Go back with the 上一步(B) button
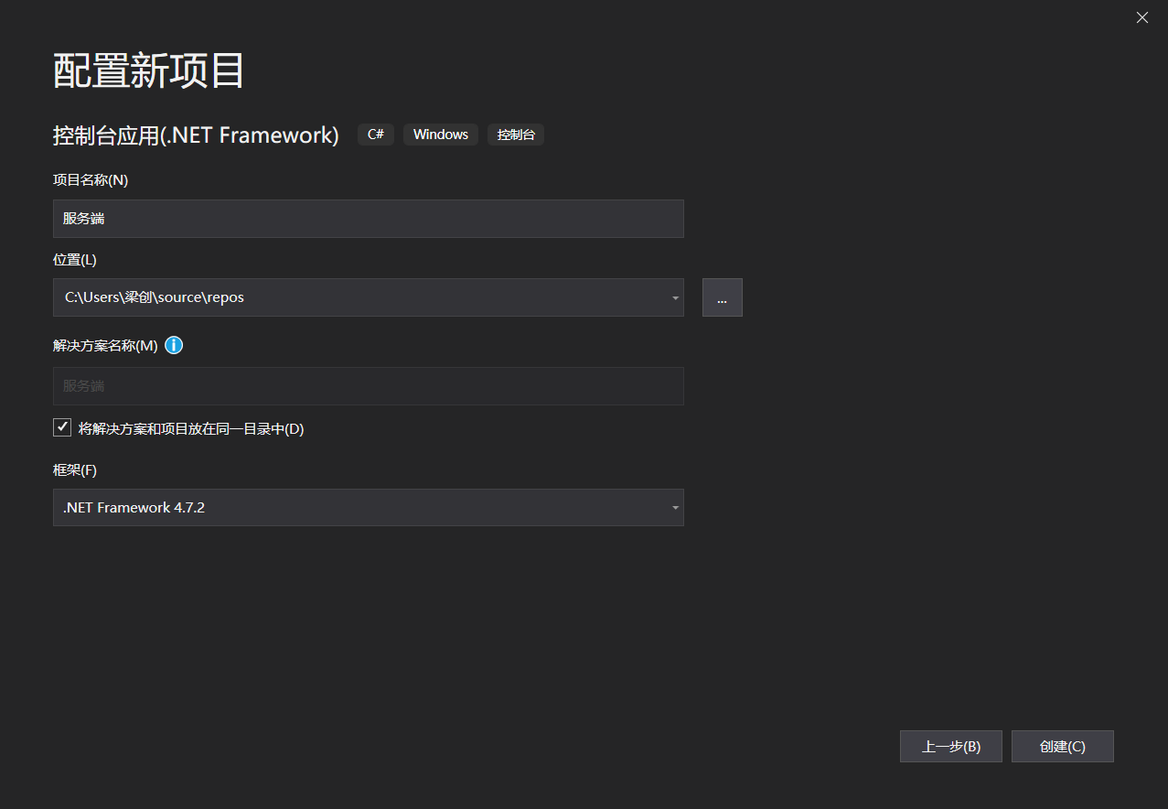Screen dimensions: 1168x809 click(x=951, y=746)
